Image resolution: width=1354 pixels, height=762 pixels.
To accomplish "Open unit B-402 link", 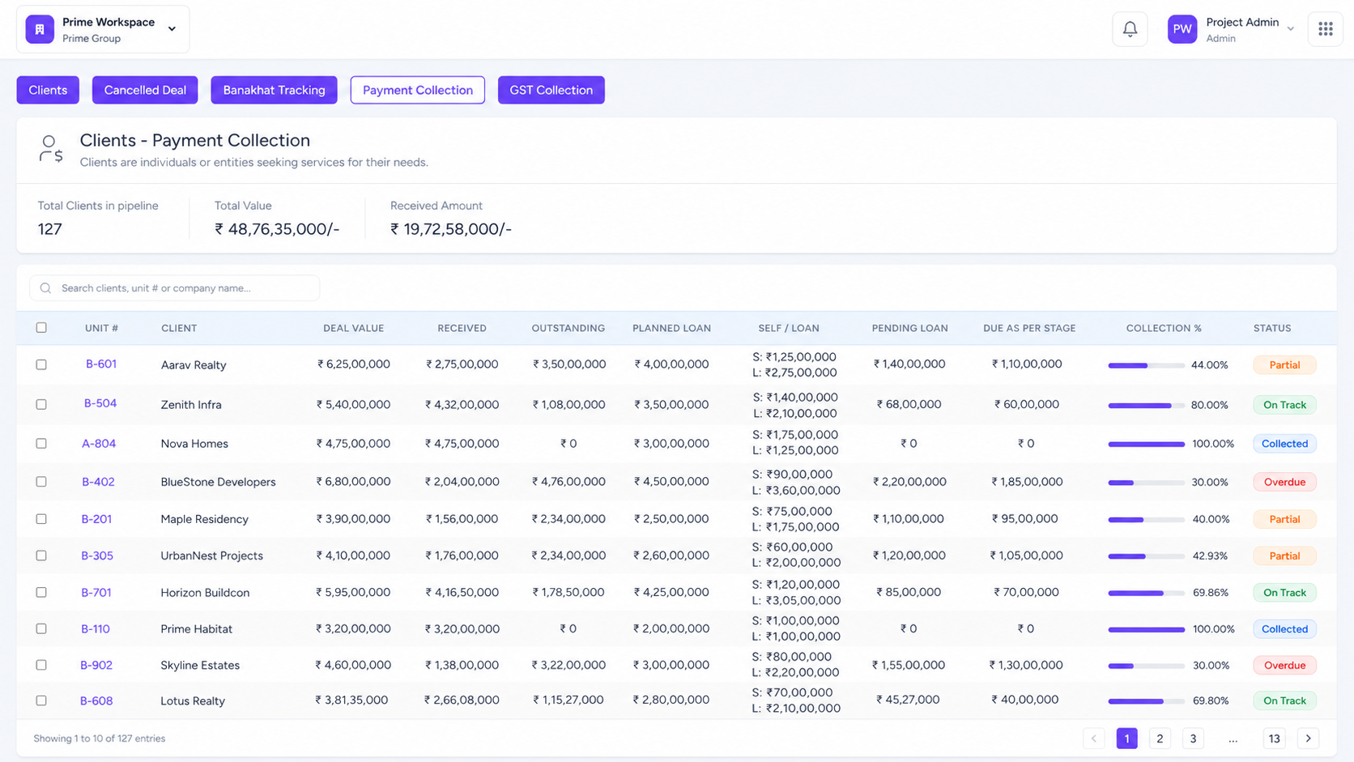I will pos(98,482).
